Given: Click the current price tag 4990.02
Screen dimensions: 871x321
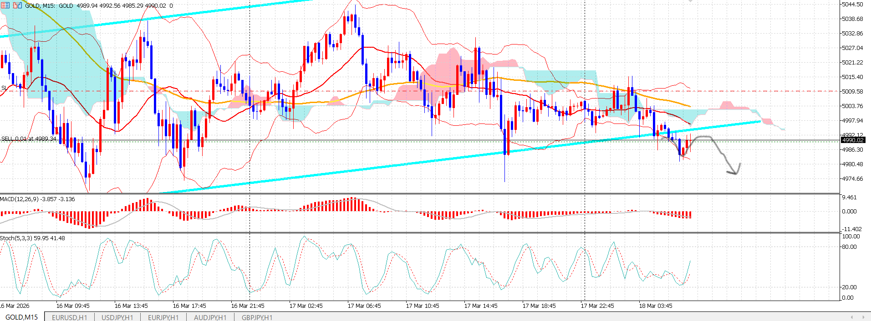Looking at the screenshot, I should (853, 140).
